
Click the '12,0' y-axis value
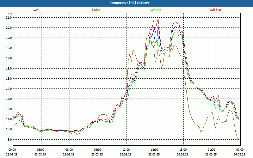click(x=9, y=109)
